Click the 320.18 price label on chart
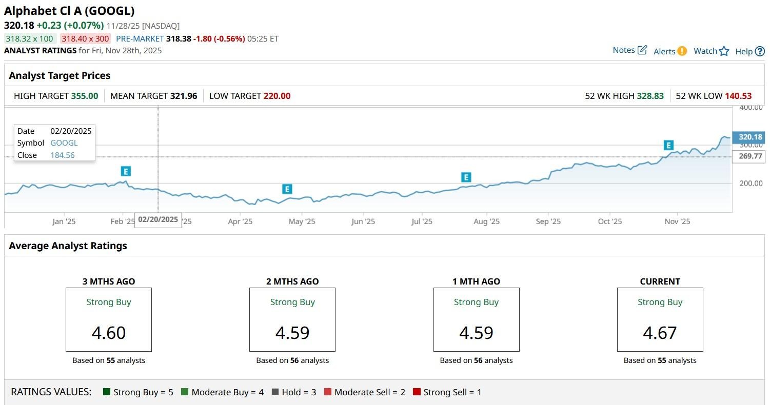770x405 pixels. (750, 137)
